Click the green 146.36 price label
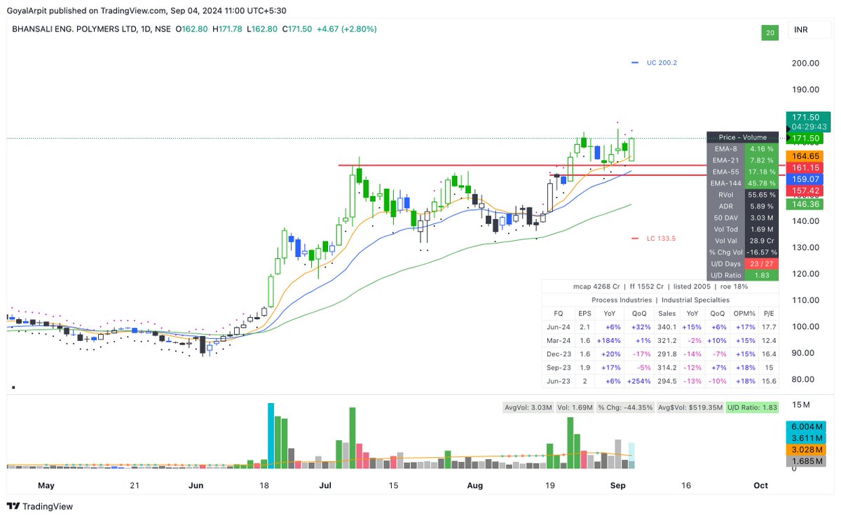The height and width of the screenshot is (518, 841). click(806, 204)
